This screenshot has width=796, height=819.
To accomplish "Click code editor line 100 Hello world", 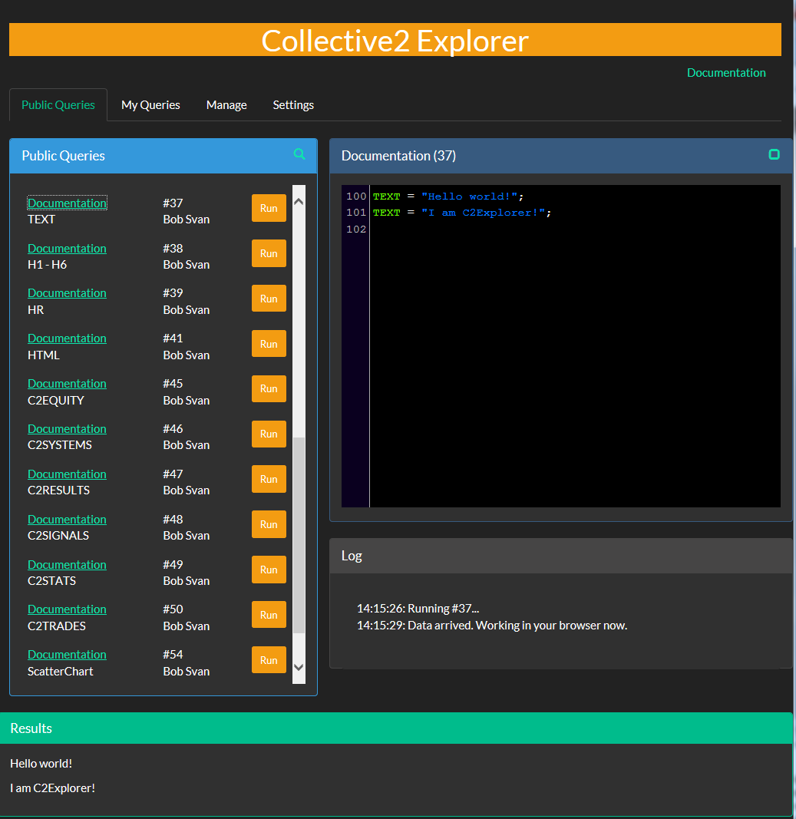I will (448, 196).
